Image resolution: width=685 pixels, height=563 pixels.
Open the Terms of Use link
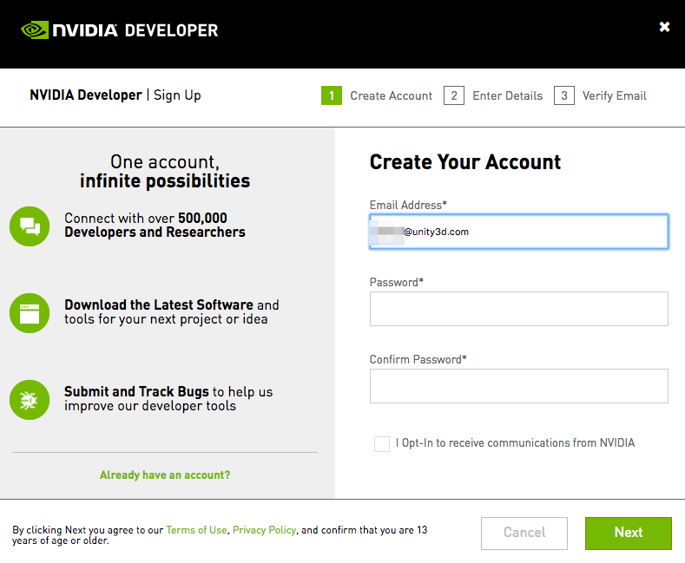pyautogui.click(x=196, y=530)
